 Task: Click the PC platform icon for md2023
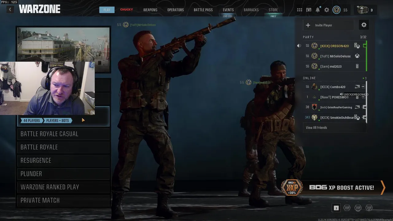click(357, 66)
